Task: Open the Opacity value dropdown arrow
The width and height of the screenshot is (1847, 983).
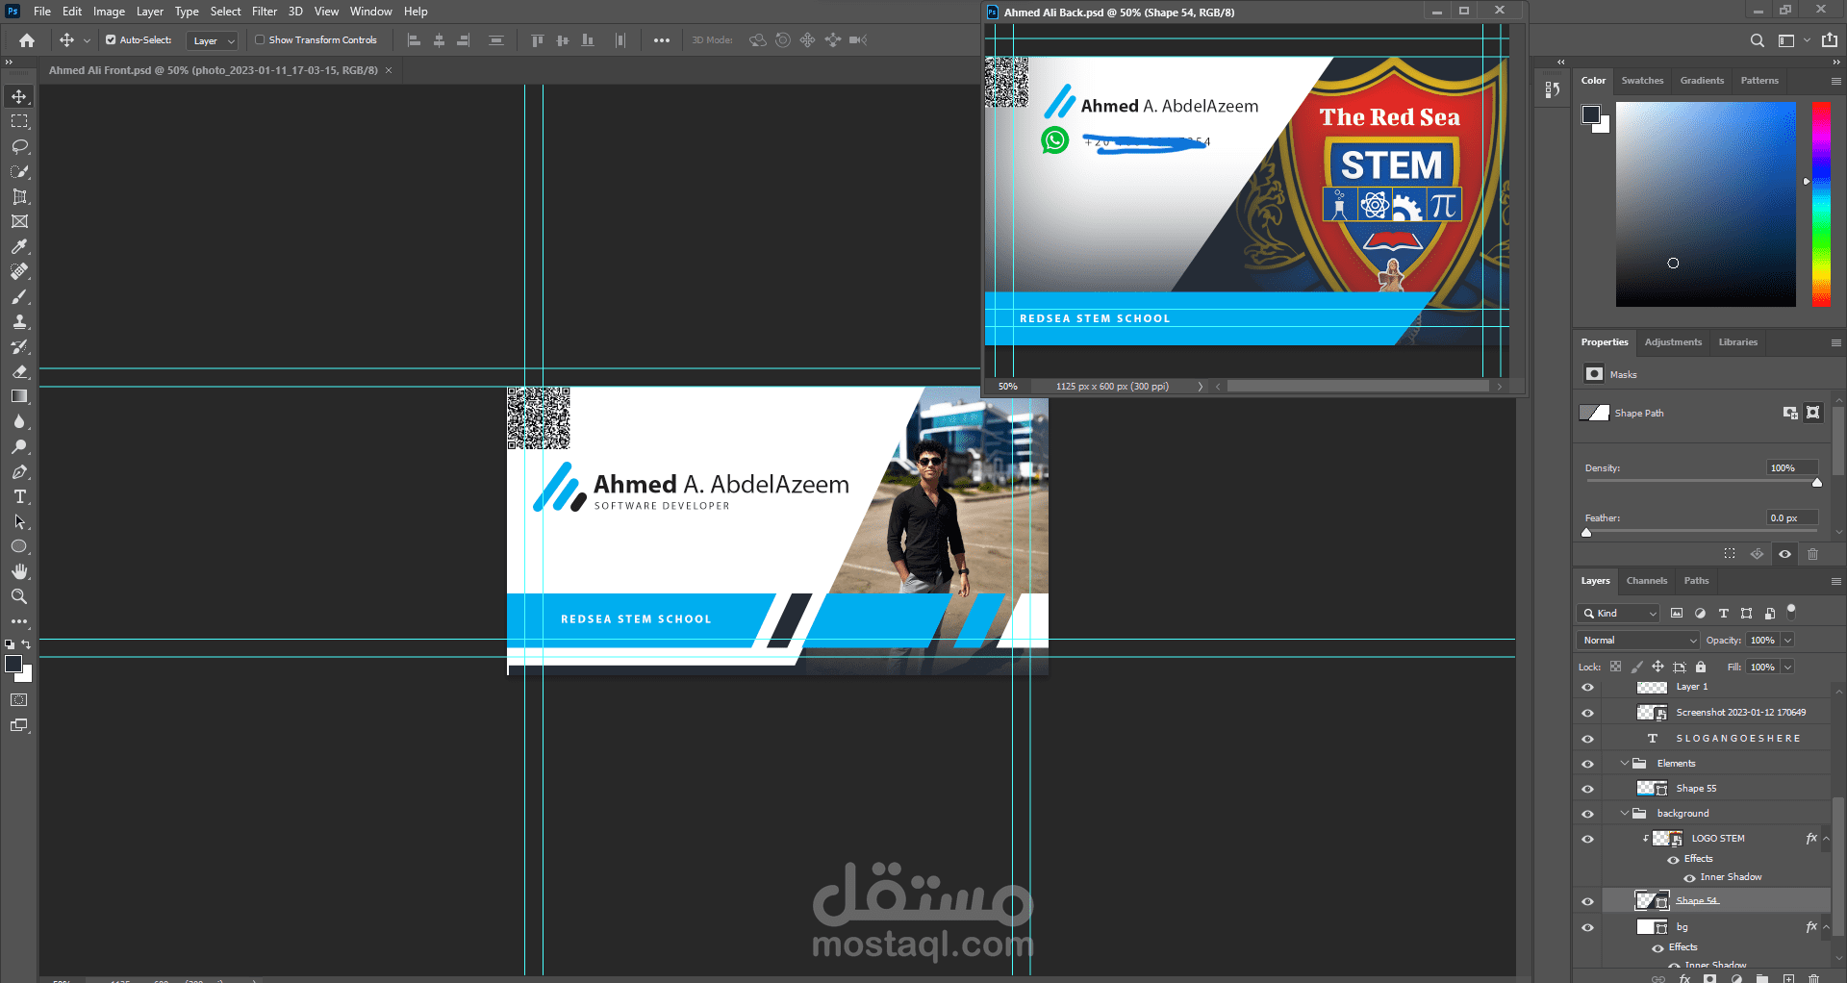Action: click(x=1787, y=641)
